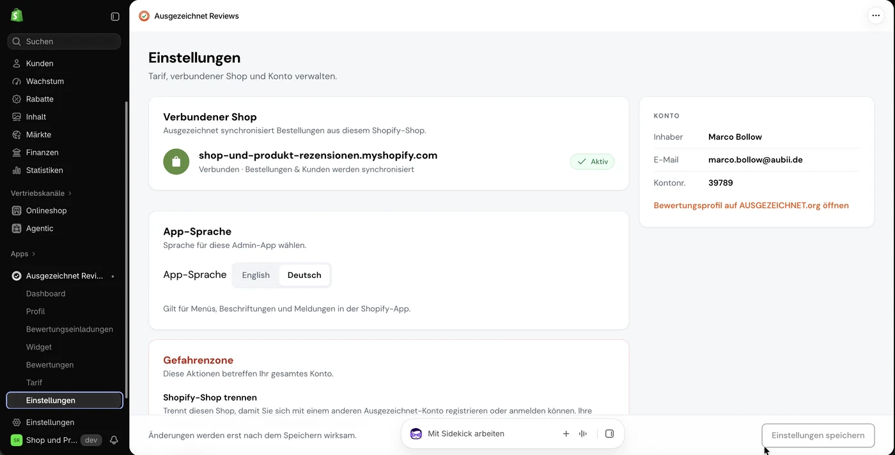Click Einstellungen speichern button
This screenshot has width=895, height=455.
(x=818, y=435)
